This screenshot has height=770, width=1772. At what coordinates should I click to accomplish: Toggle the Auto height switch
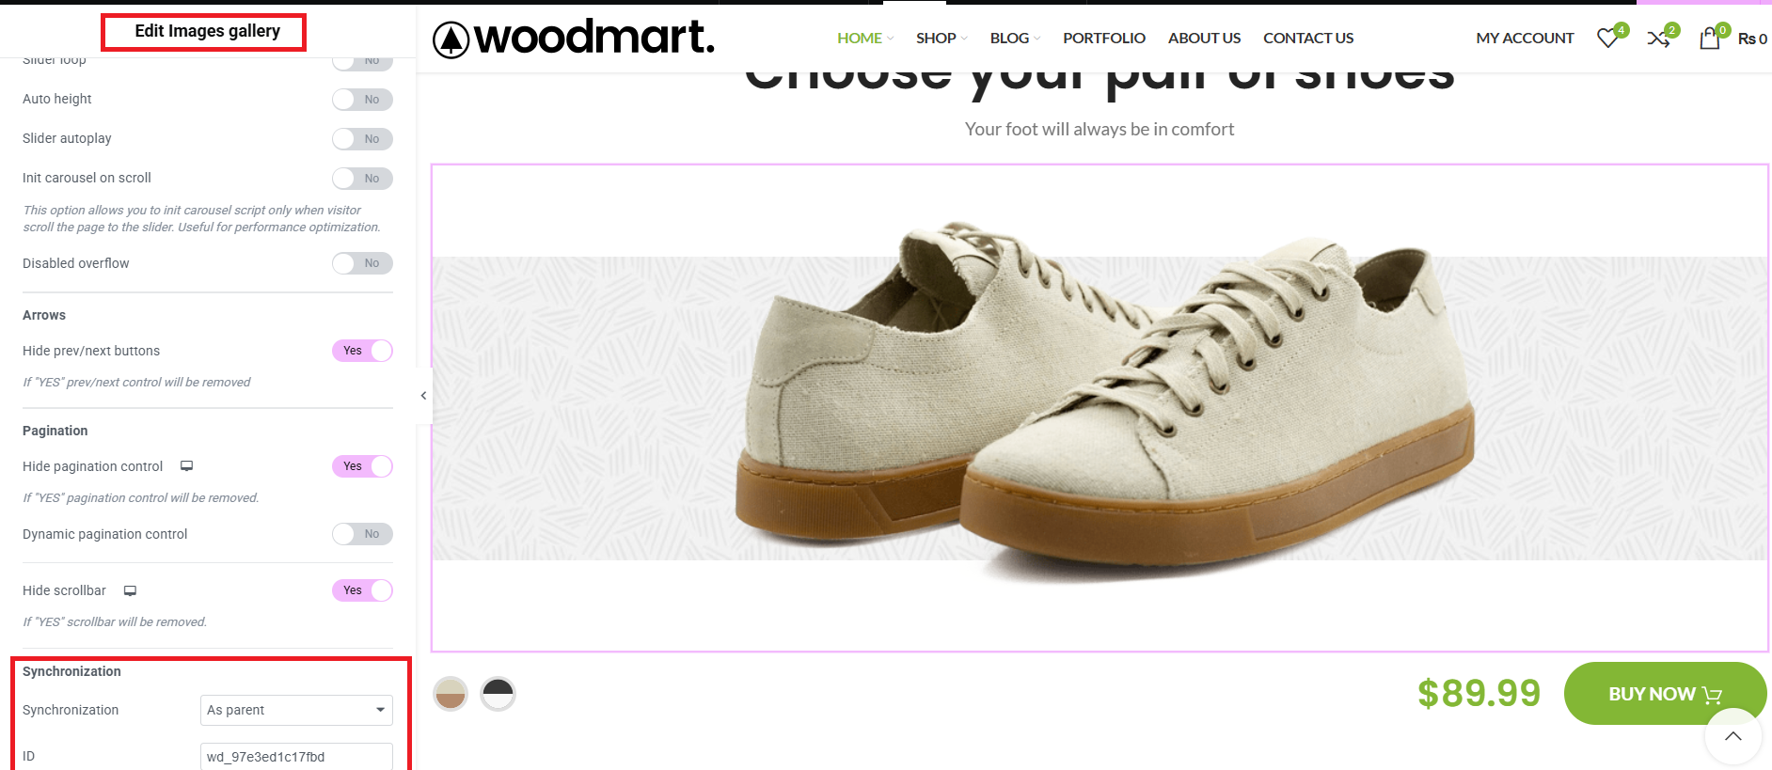point(362,100)
